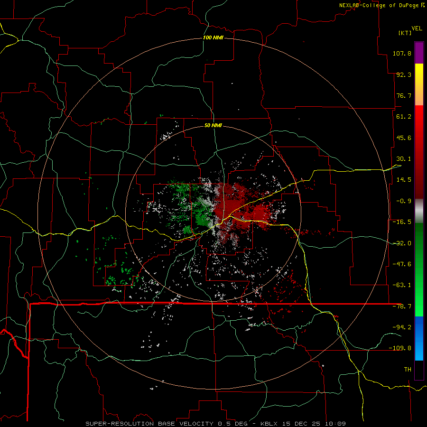Click the [KT] units label
427x427 pixels.
(x=405, y=33)
